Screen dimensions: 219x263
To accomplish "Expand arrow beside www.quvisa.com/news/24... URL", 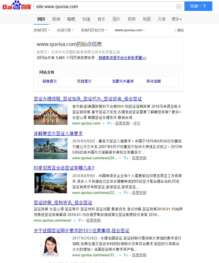I will click(120, 158).
